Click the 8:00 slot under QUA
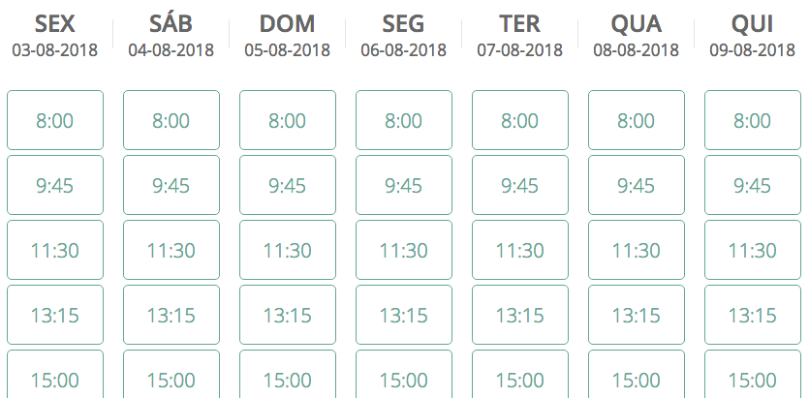Screen dimensions: 809x398 [x=637, y=120]
